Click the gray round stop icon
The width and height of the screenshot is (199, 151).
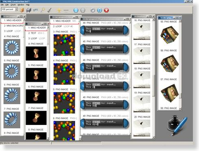83,10
